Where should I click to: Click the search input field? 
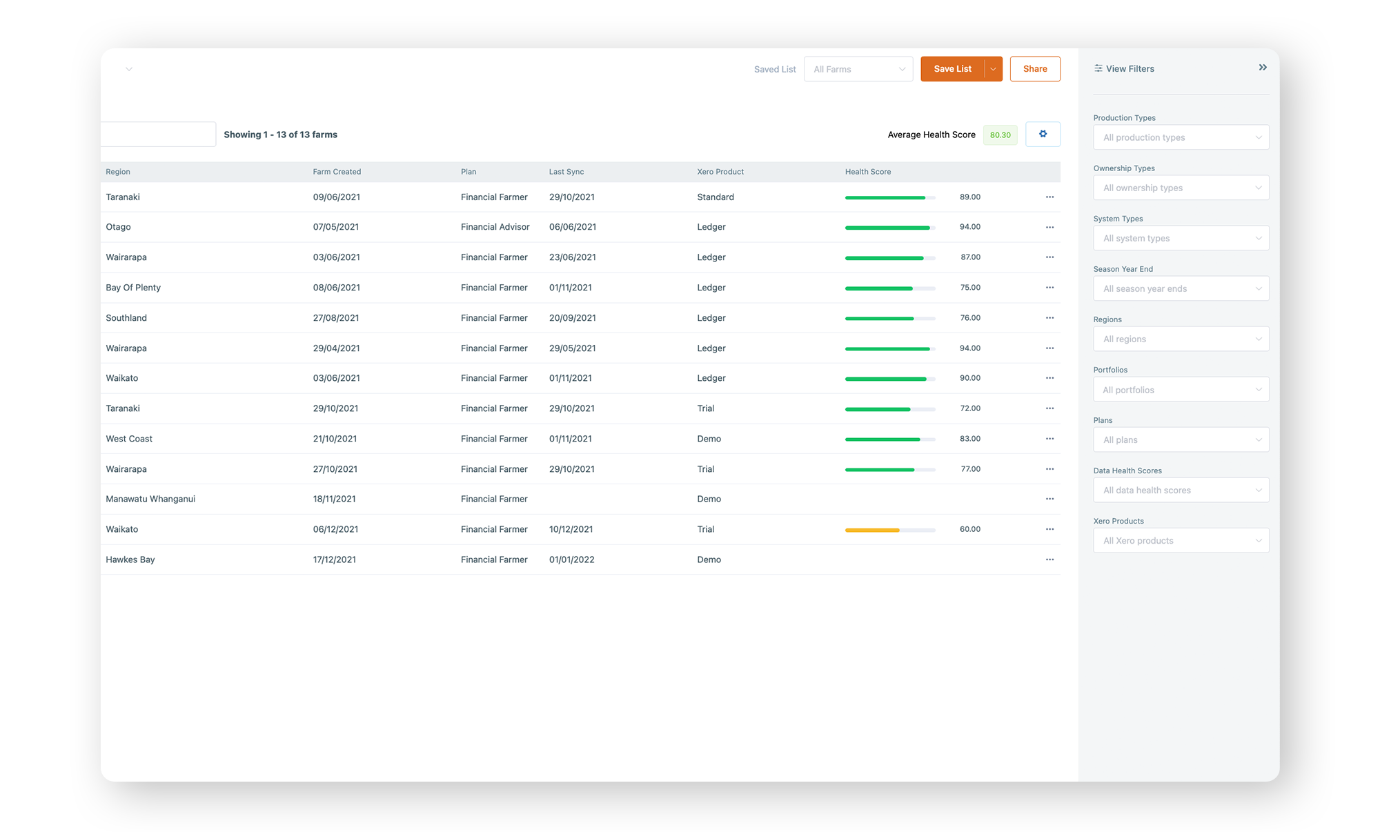click(158, 134)
